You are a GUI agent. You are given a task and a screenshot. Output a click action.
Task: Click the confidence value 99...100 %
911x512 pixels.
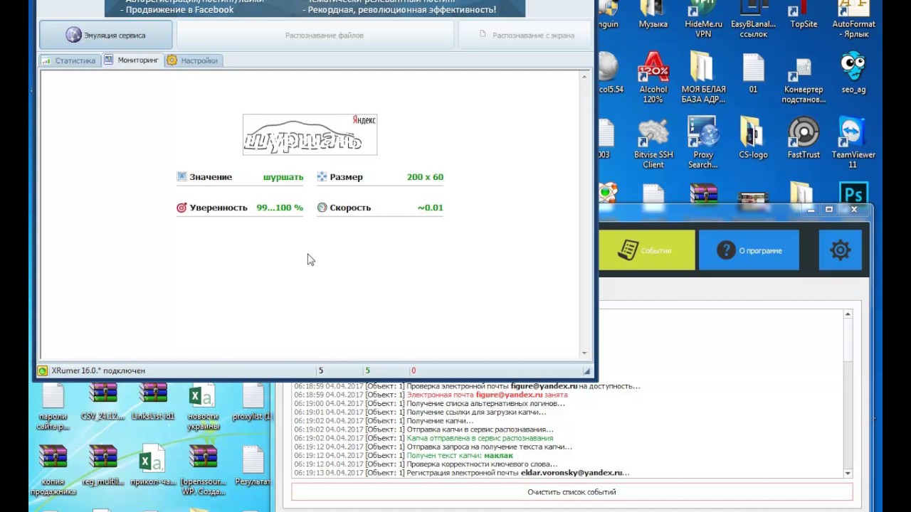(x=280, y=208)
